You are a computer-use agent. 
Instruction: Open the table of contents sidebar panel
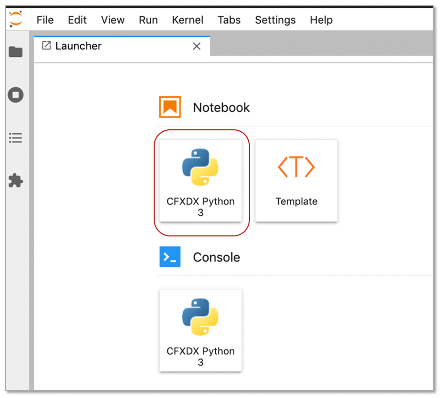pos(16,137)
